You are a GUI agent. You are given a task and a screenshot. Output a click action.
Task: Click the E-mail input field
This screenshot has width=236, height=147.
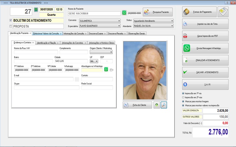pos(44,79)
